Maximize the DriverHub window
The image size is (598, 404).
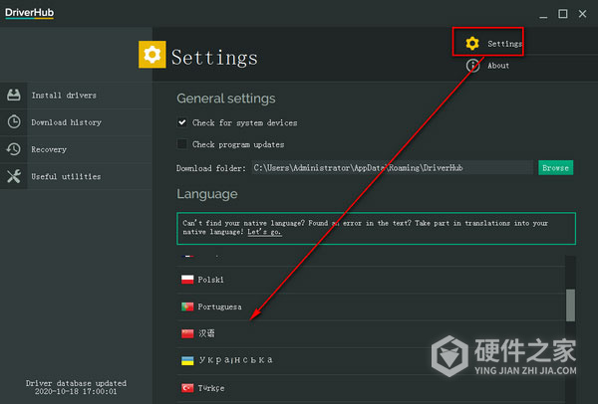pyautogui.click(x=562, y=14)
